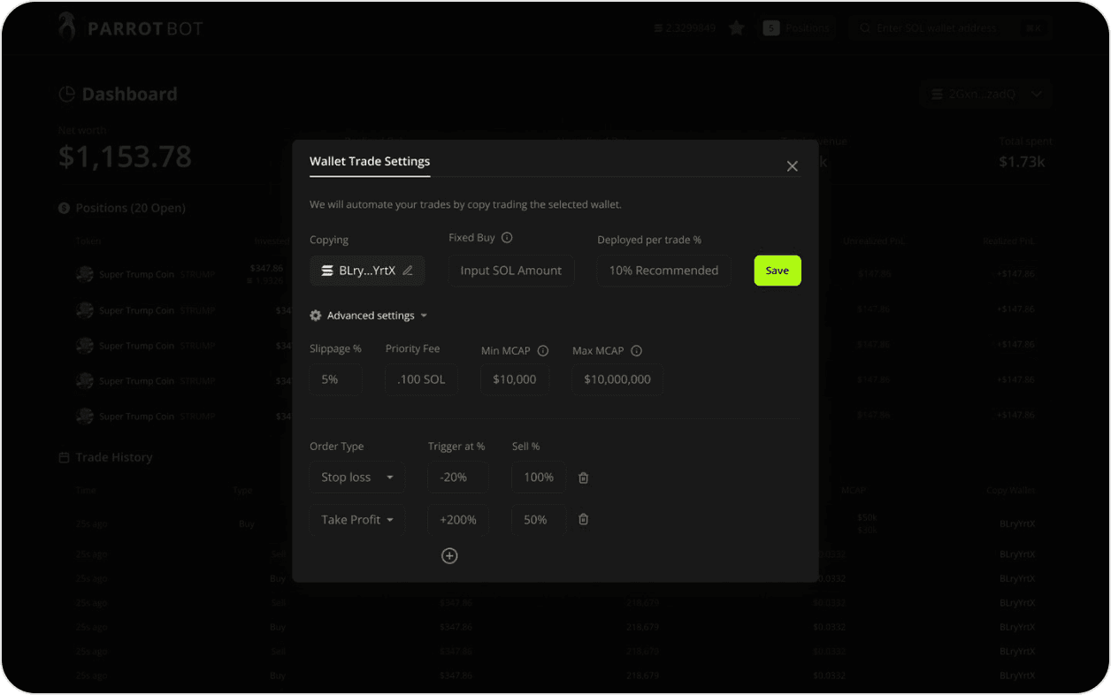Click the search magnifier icon in top bar
1111x695 pixels.
[x=864, y=28]
